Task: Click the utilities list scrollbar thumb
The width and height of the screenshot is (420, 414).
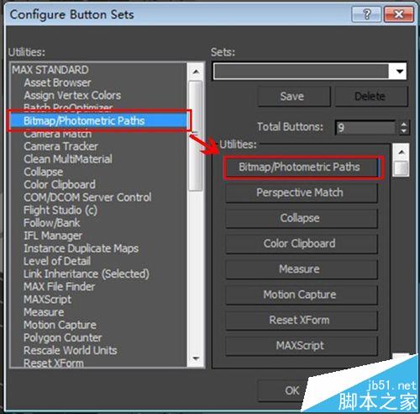Action: [x=196, y=136]
